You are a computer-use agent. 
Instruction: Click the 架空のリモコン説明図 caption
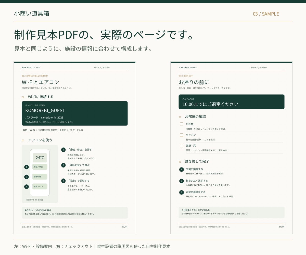(x=34, y=200)
